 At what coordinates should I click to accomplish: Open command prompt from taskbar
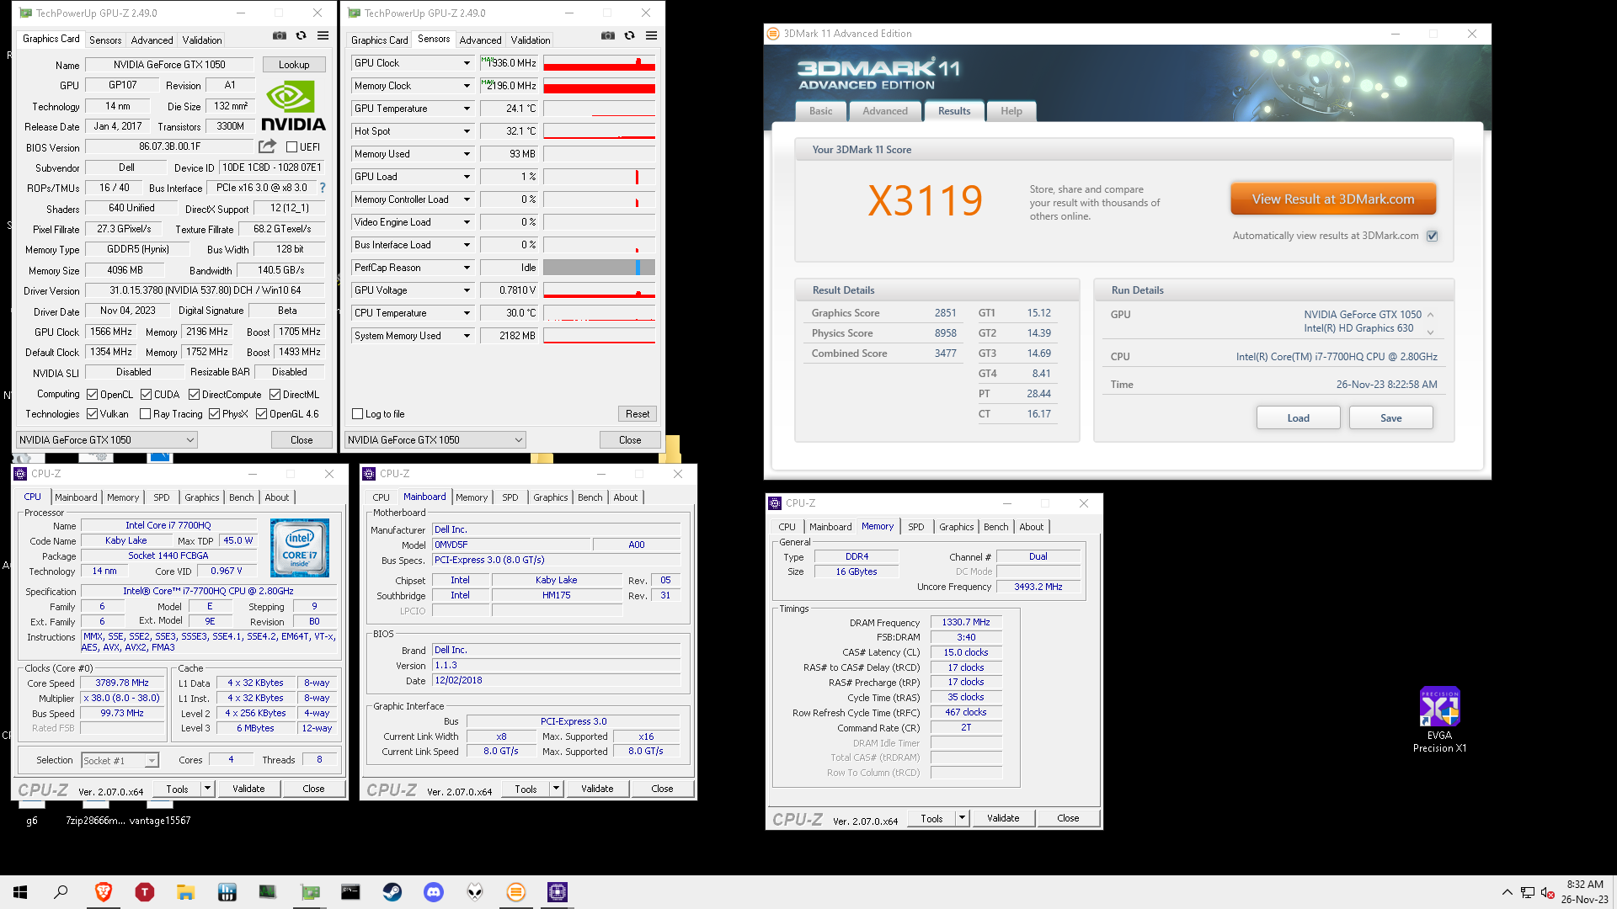(351, 892)
